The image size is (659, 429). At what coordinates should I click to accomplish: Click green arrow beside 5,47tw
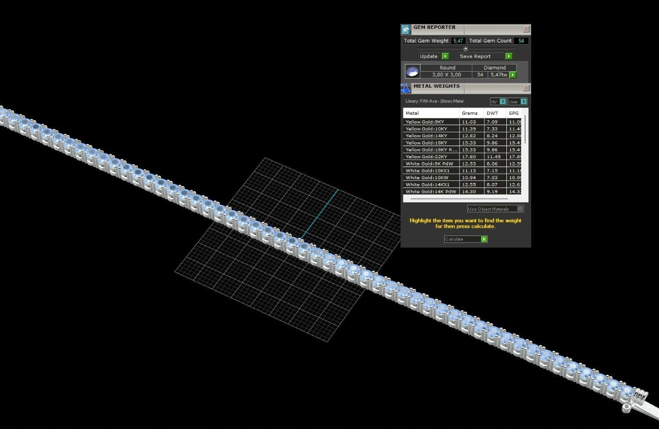click(x=513, y=75)
